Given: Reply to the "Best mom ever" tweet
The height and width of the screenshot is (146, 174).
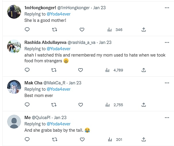Looking at the screenshot, I should point(27,105).
